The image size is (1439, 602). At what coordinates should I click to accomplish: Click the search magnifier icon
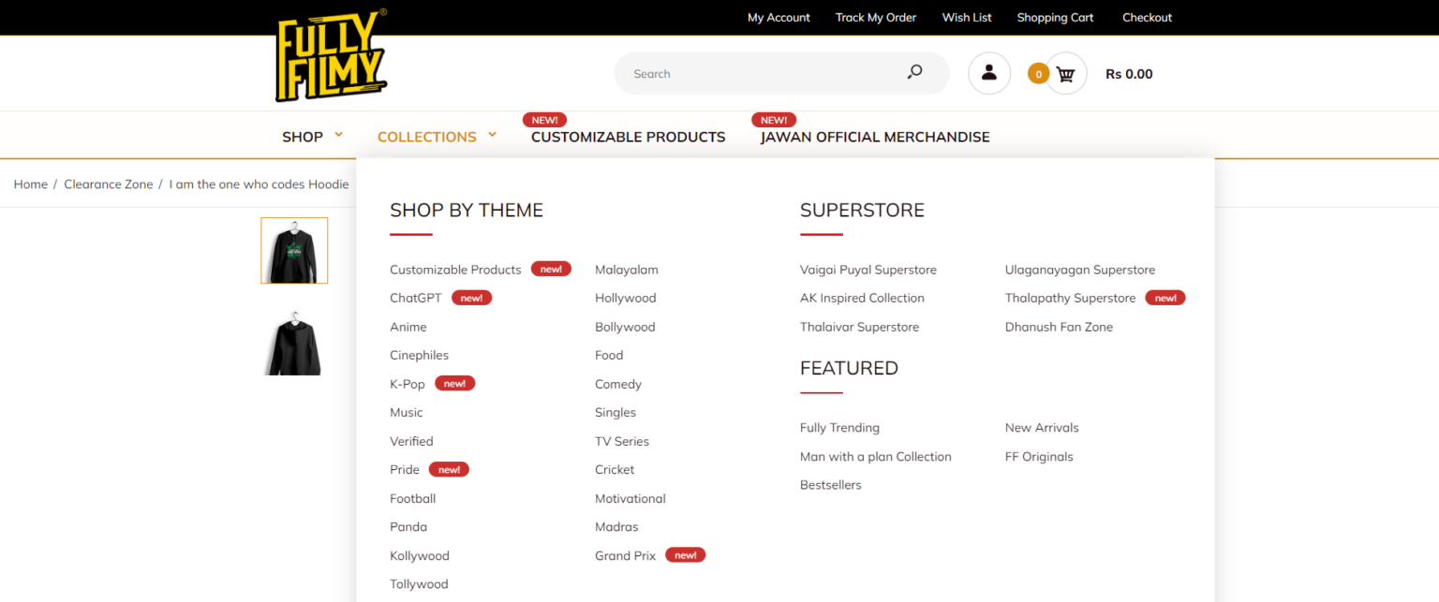913,72
